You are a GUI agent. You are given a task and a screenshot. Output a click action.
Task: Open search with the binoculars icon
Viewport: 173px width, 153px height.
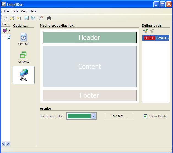[x=49, y=18]
